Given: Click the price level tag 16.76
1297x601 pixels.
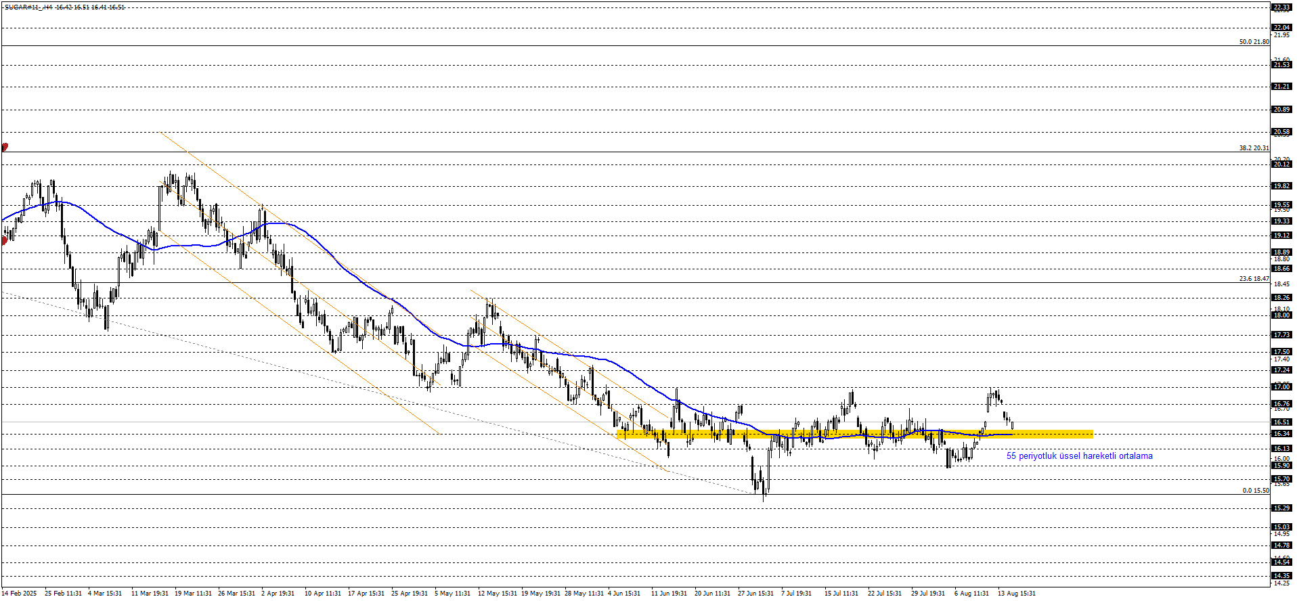Looking at the screenshot, I should point(1281,404).
